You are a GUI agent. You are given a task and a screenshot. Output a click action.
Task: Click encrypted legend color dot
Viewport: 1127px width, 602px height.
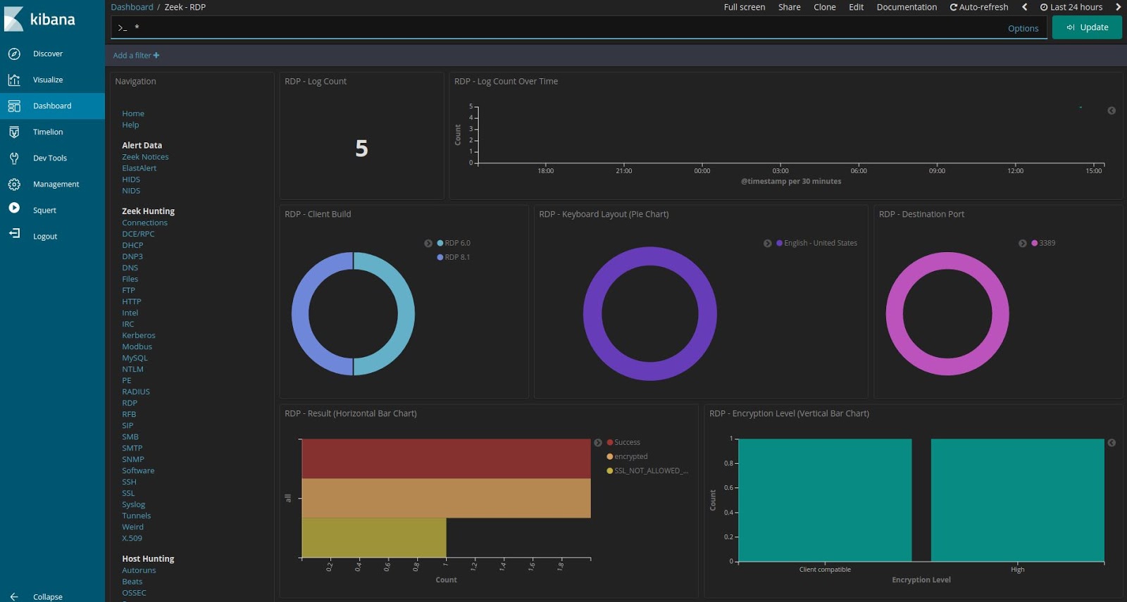610,456
